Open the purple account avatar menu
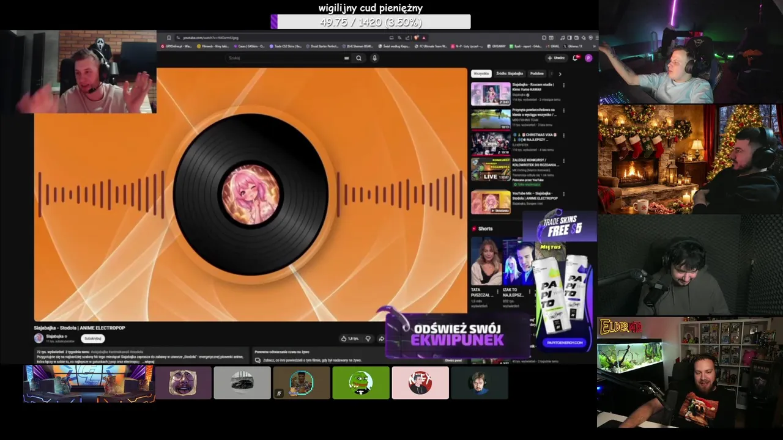The width and height of the screenshot is (783, 440). click(x=588, y=58)
